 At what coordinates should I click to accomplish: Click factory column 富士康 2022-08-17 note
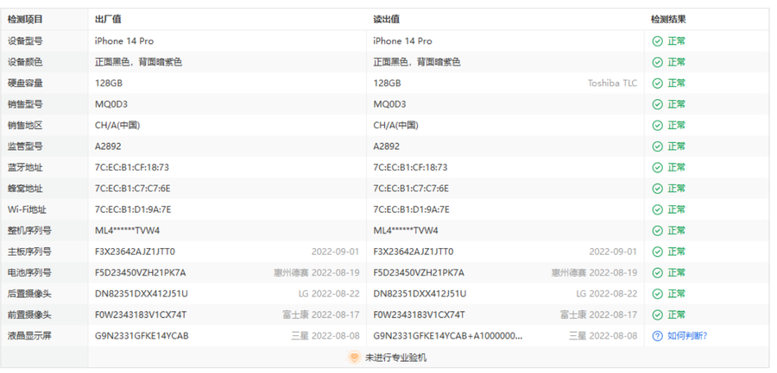321,314
